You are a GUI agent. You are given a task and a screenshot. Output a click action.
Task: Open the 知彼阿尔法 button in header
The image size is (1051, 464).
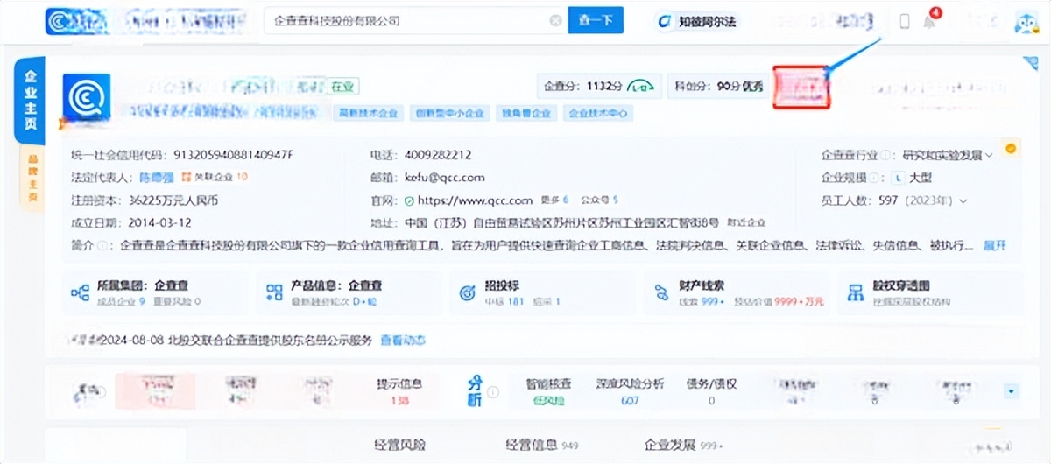point(695,21)
